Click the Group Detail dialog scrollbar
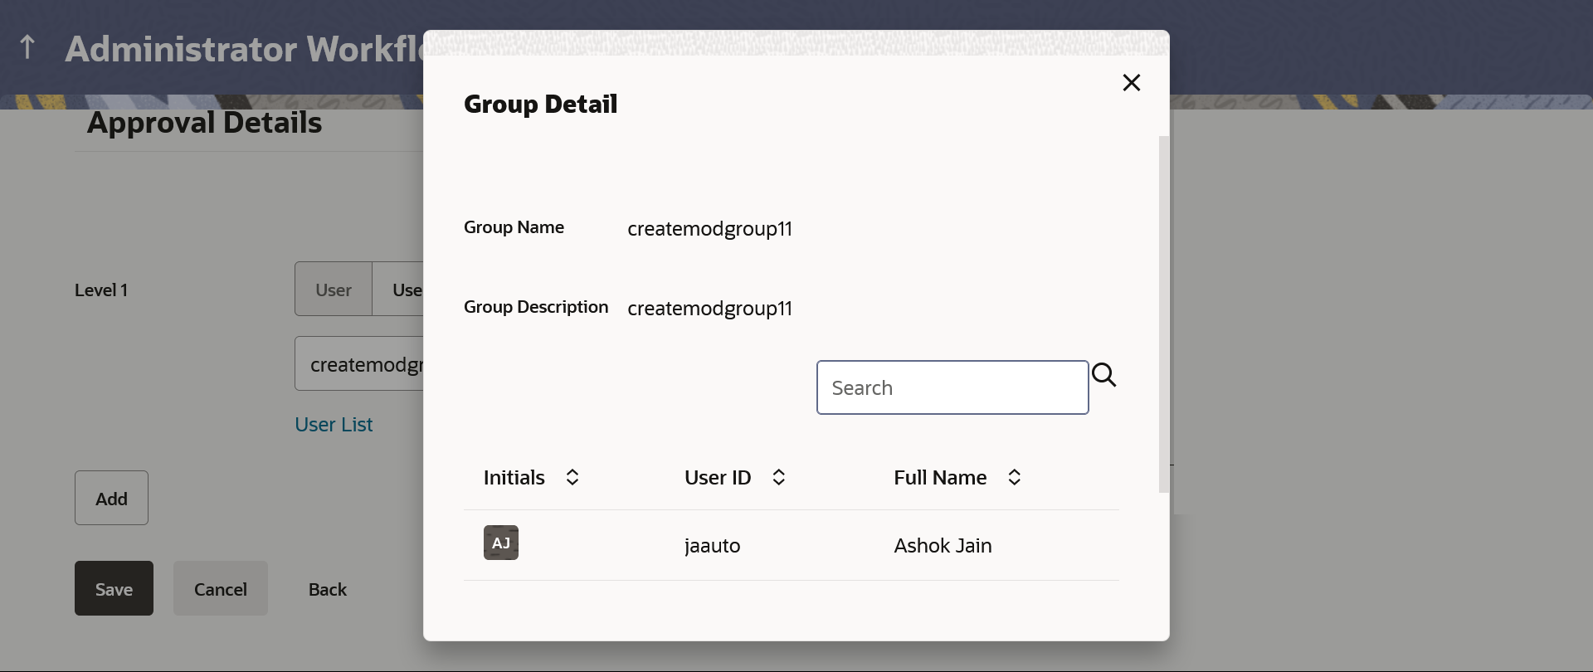1593x672 pixels. click(1163, 314)
